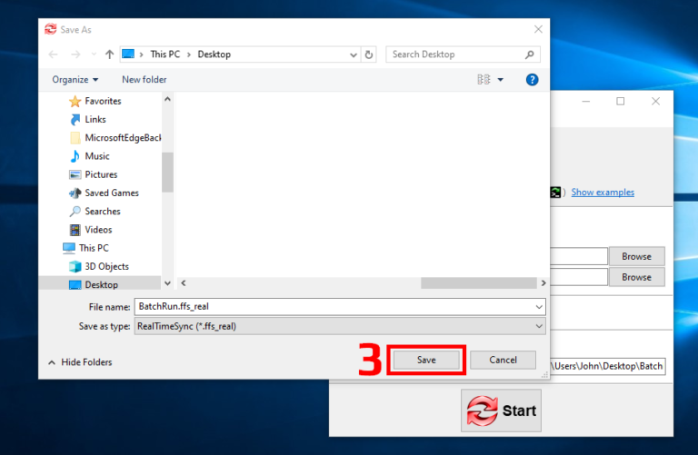Select This PC in the navigation tree
Screen dimensions: 698x455
(94, 248)
